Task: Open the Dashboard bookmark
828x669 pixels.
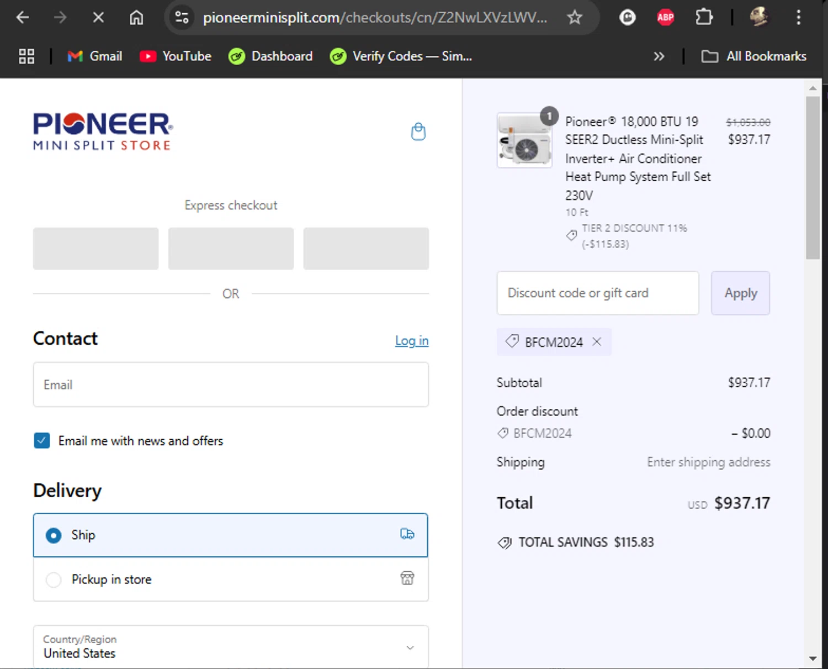Action: pyautogui.click(x=270, y=56)
